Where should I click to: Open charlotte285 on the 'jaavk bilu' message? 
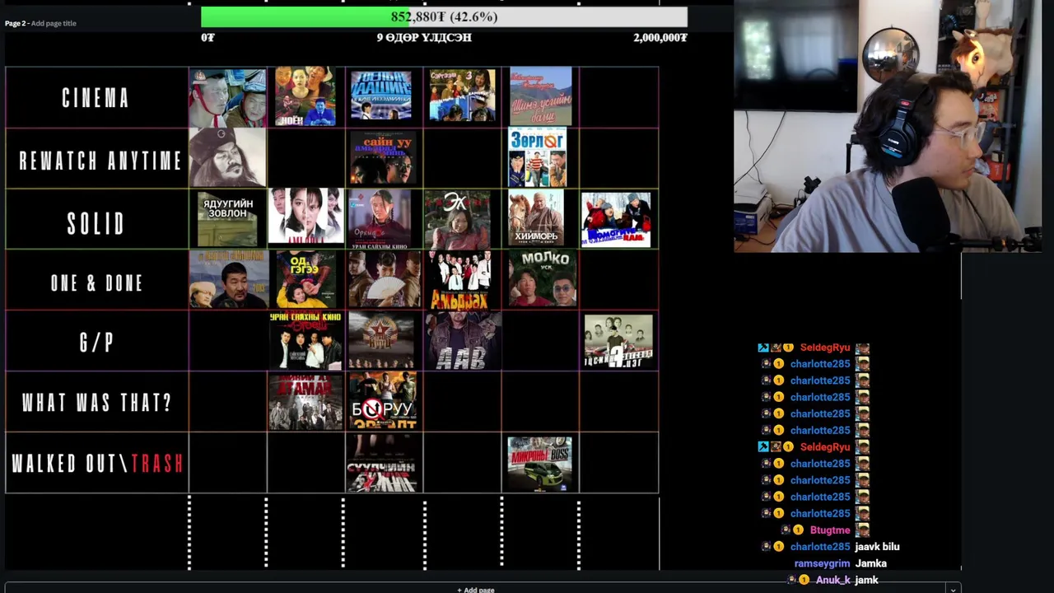[820, 547]
